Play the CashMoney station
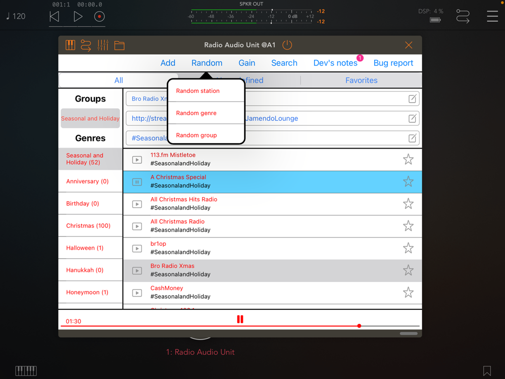Viewport: 505px width, 379px height. [137, 293]
